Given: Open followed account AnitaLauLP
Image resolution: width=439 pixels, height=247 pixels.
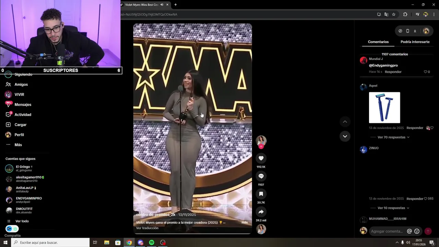Looking at the screenshot, I should 21,189.
